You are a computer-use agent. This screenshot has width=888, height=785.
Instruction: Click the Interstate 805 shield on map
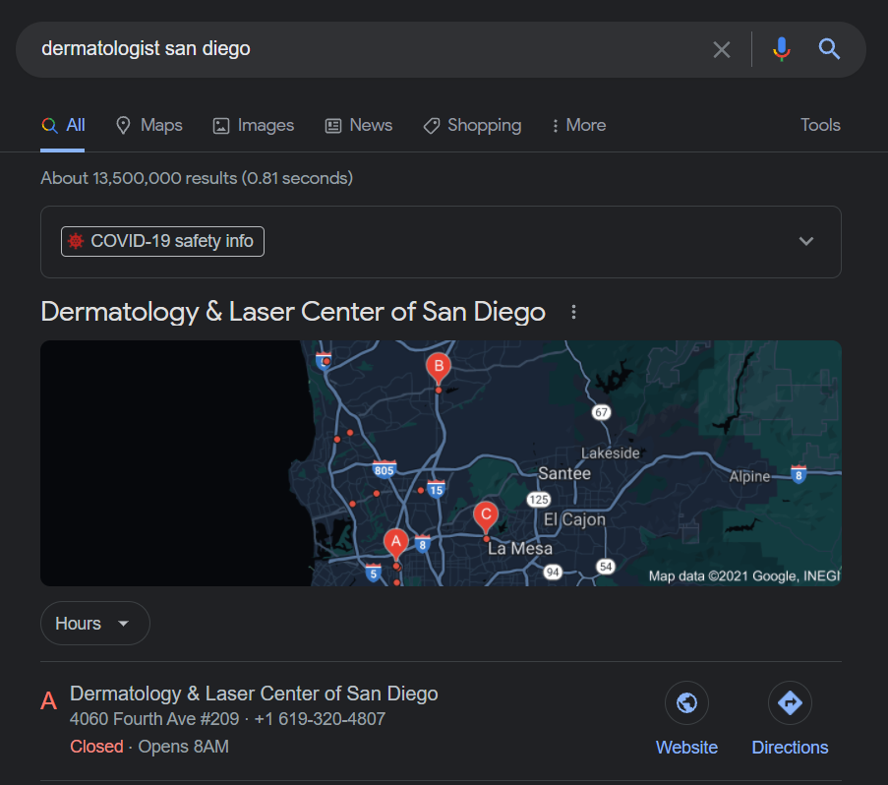tap(384, 469)
